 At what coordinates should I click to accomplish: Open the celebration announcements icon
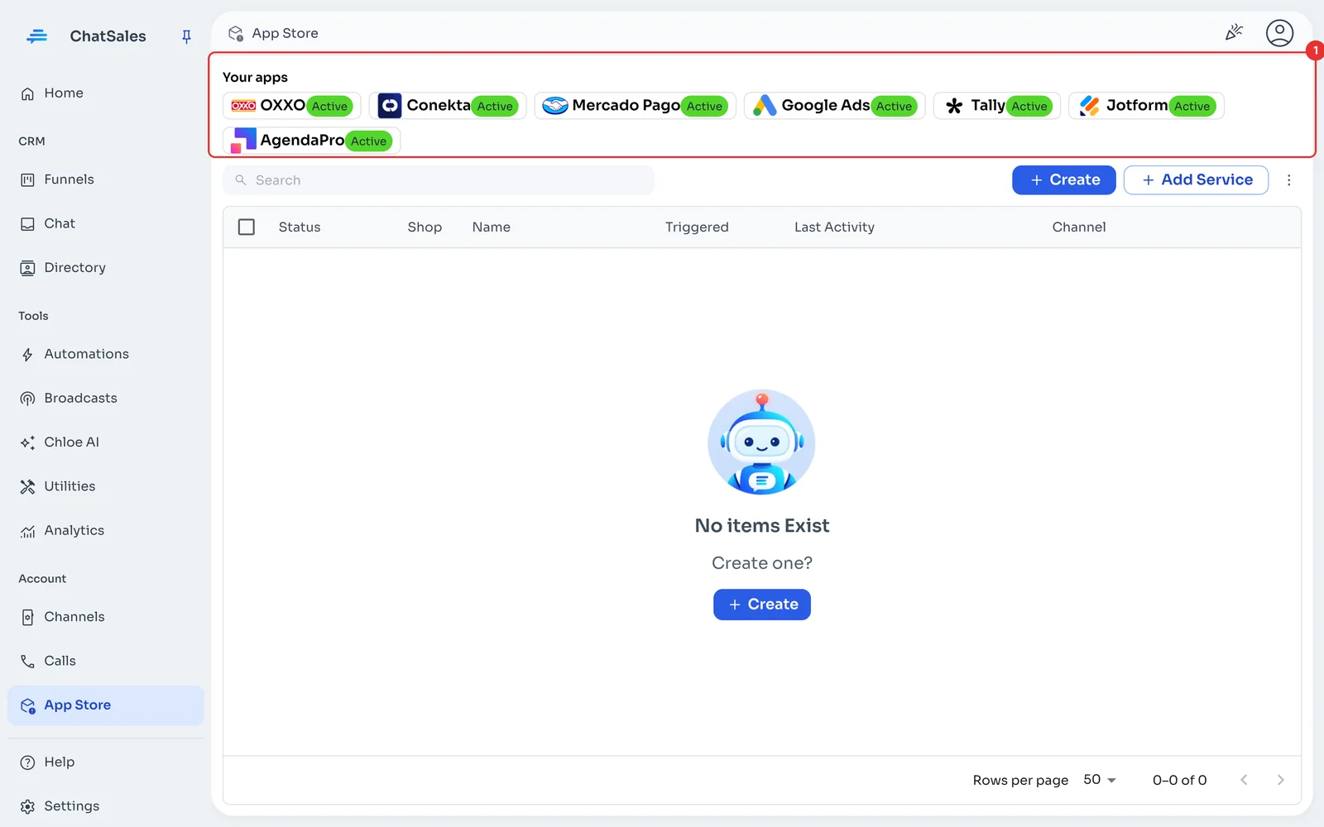pyautogui.click(x=1234, y=33)
